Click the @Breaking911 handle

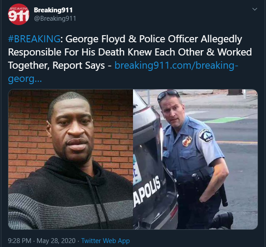(x=55, y=18)
